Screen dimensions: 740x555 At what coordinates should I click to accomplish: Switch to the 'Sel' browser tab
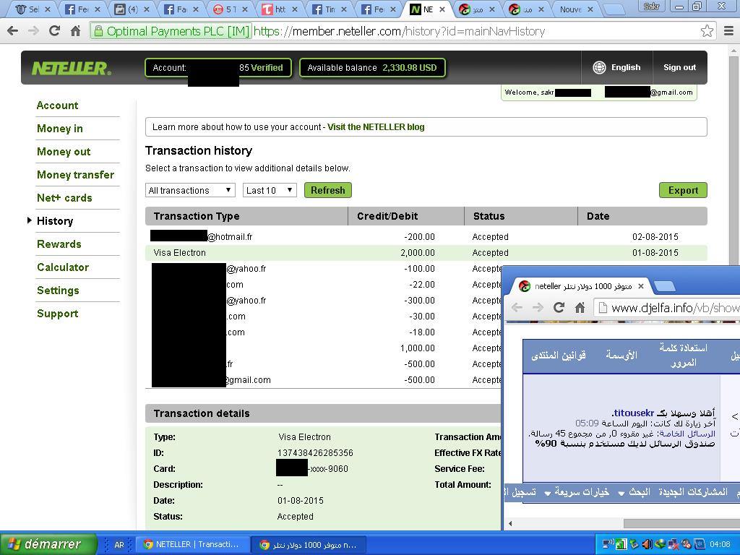pos(33,9)
